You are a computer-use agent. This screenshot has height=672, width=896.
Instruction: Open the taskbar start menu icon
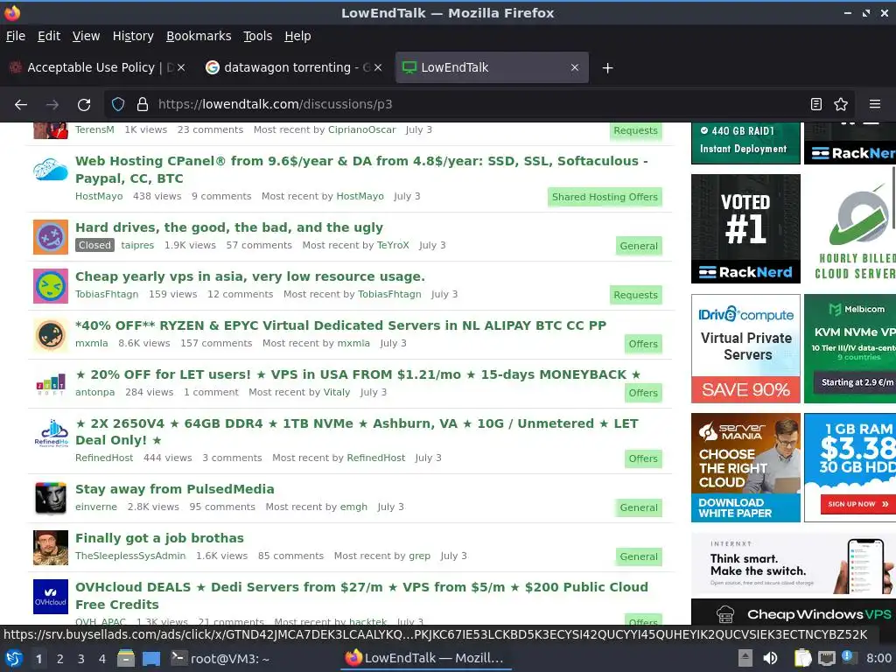14,659
